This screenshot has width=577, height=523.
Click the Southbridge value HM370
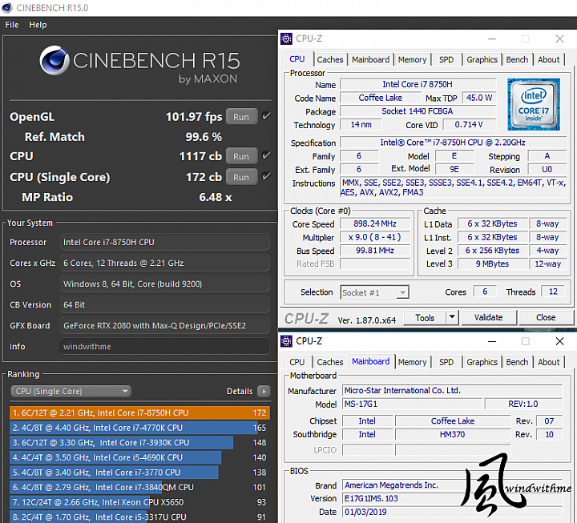click(453, 434)
